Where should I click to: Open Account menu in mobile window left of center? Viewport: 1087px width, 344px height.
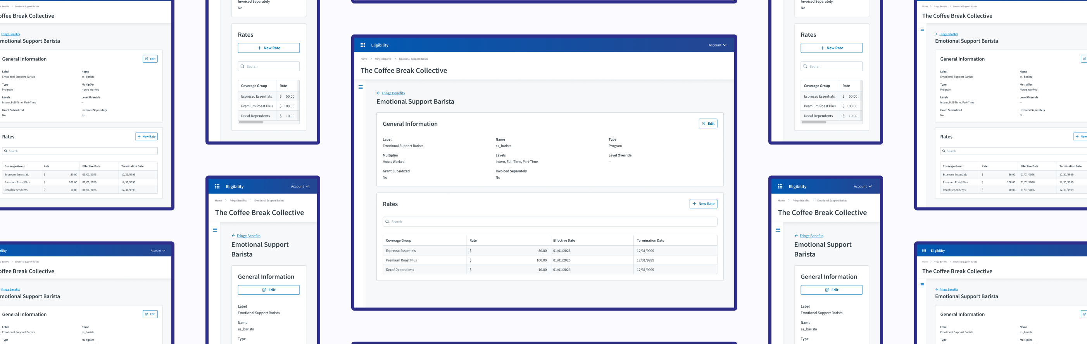pos(300,186)
